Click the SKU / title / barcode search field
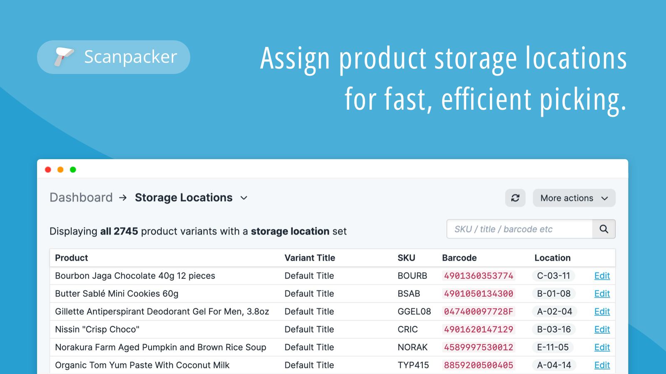Viewport: 666px width, 374px height. point(516,229)
